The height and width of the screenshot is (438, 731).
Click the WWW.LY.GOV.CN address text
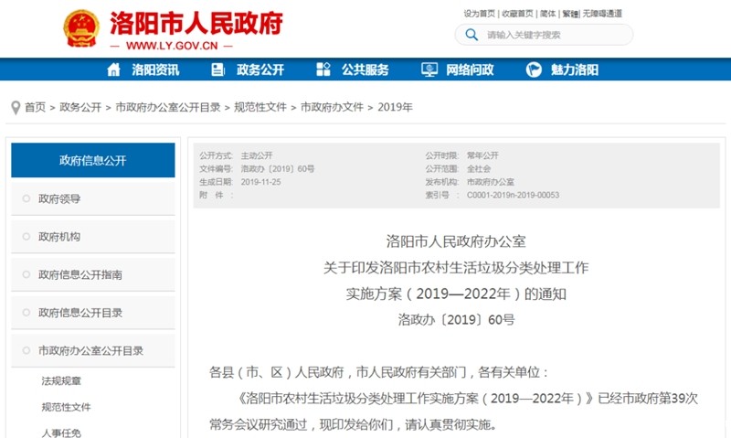point(172,46)
